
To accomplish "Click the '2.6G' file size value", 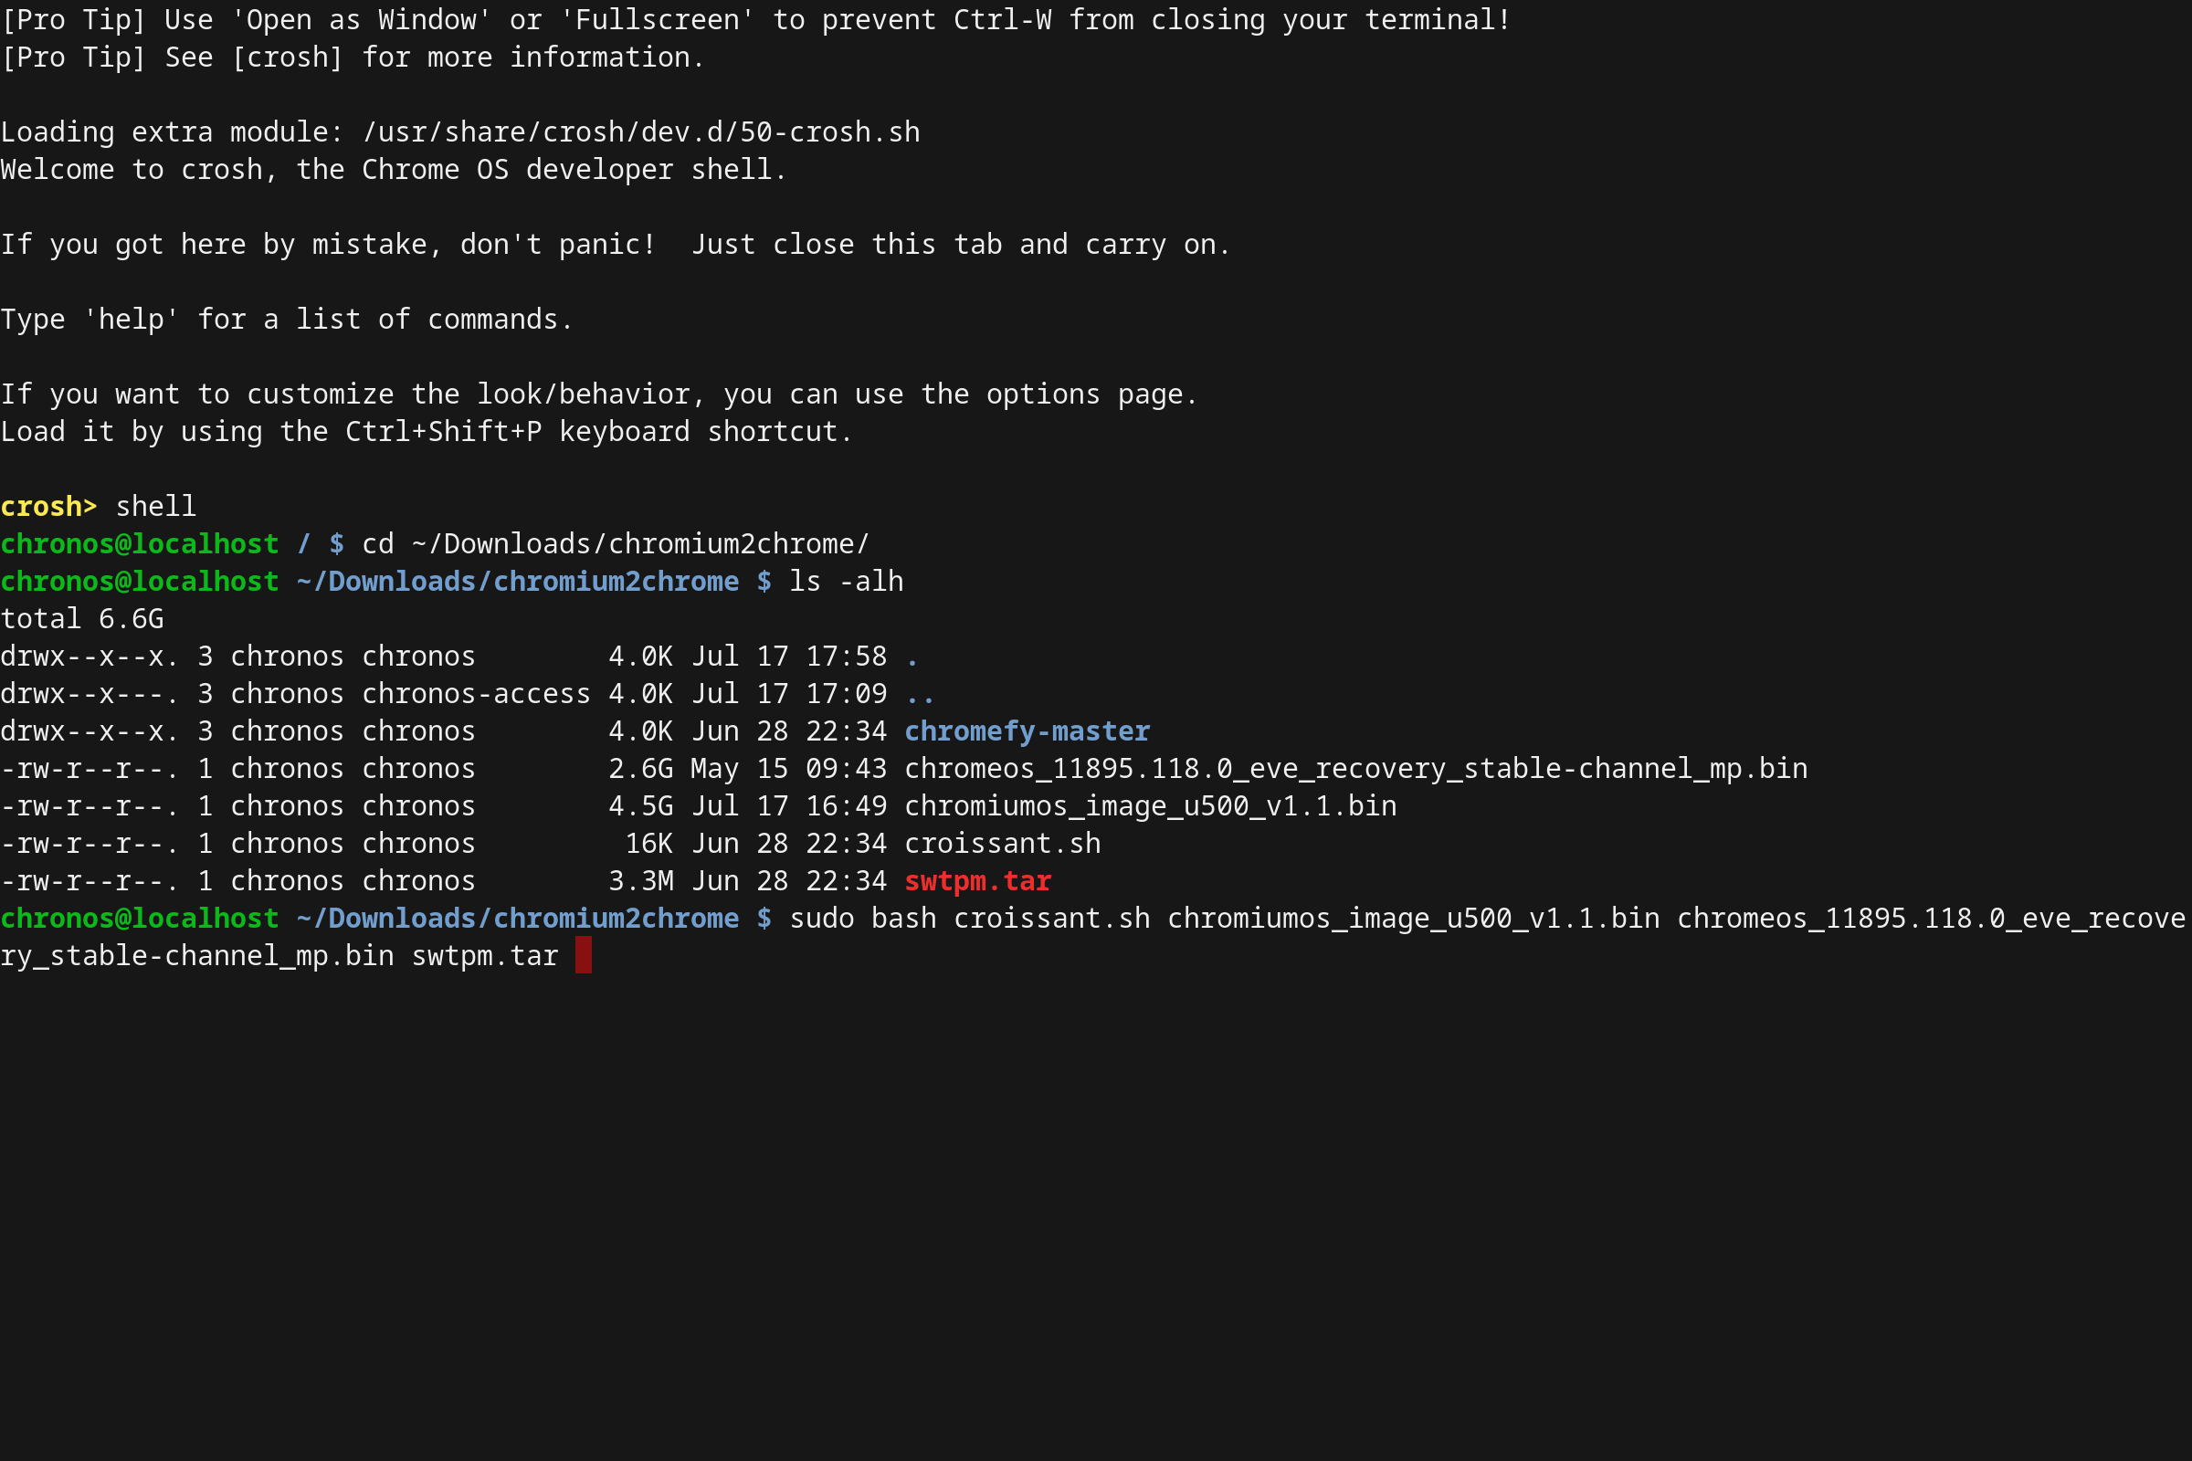I will click(x=640, y=769).
